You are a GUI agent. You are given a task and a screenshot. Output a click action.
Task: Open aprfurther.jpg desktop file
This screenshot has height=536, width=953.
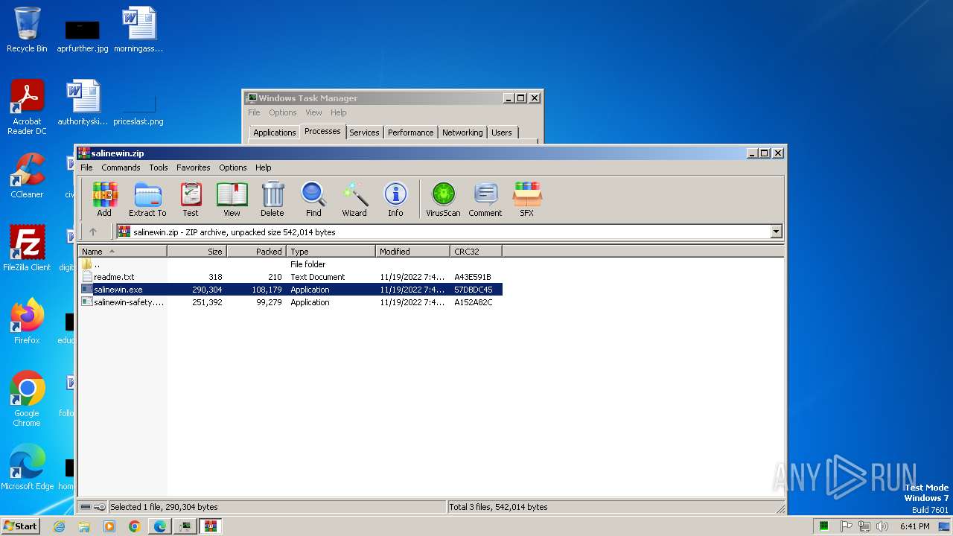83,36
